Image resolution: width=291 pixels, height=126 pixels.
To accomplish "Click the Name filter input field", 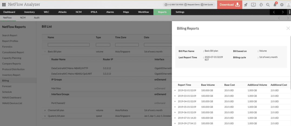I will 68,45.
